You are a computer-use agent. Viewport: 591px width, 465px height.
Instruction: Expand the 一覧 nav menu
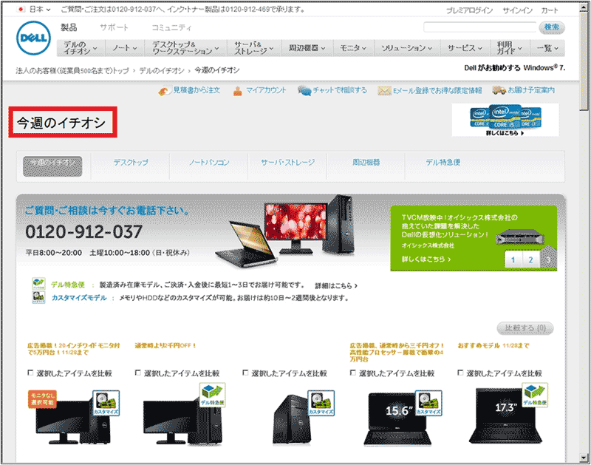[547, 48]
